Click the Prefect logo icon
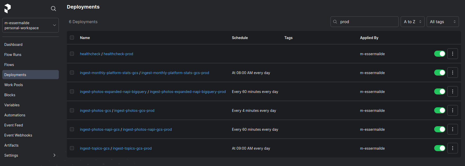Image resolution: width=465 pixels, height=166 pixels. click(x=8, y=9)
